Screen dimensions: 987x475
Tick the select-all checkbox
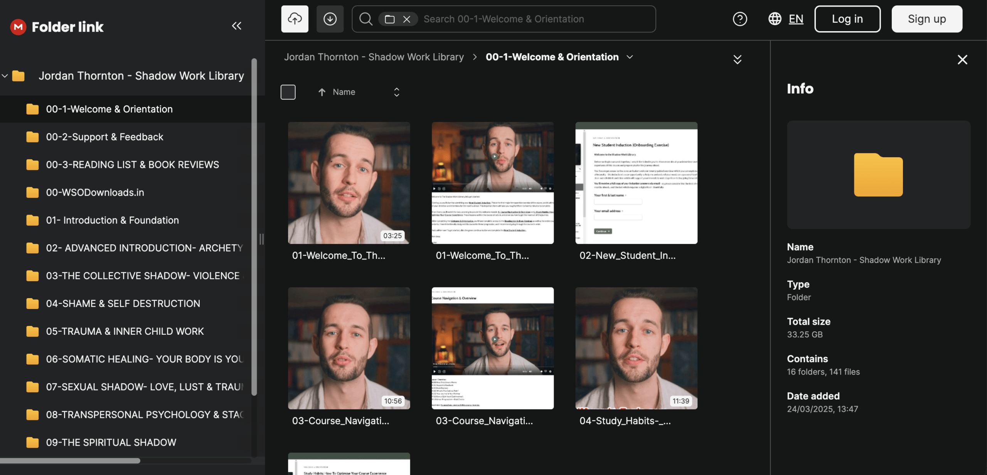tap(288, 92)
